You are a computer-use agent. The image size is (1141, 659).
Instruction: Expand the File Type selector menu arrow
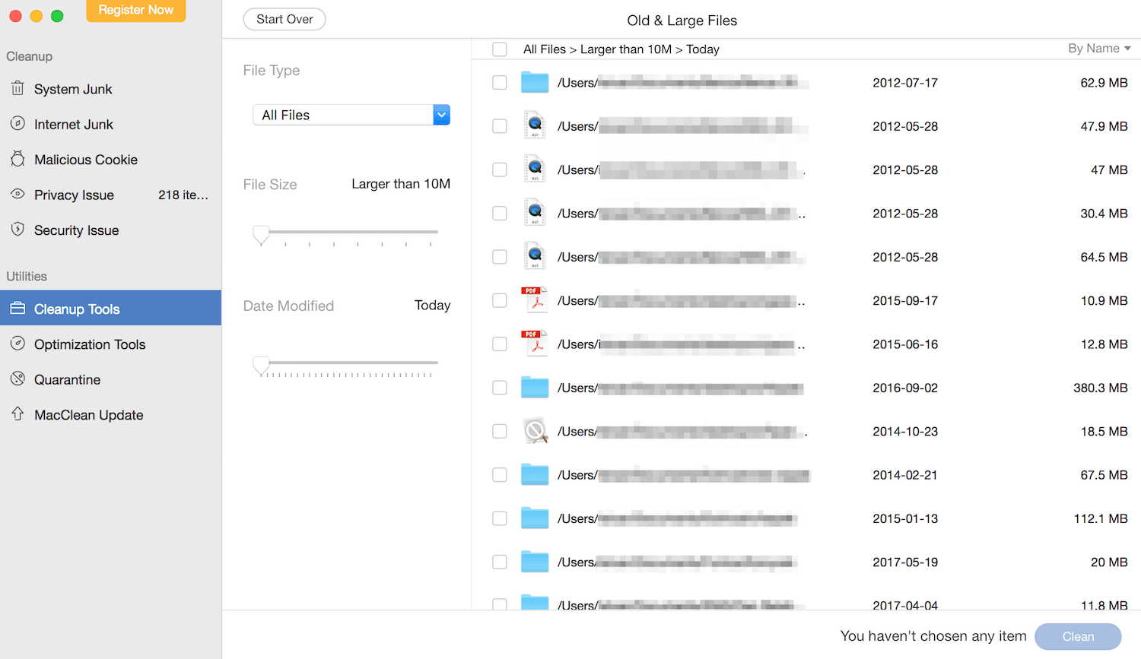point(441,115)
